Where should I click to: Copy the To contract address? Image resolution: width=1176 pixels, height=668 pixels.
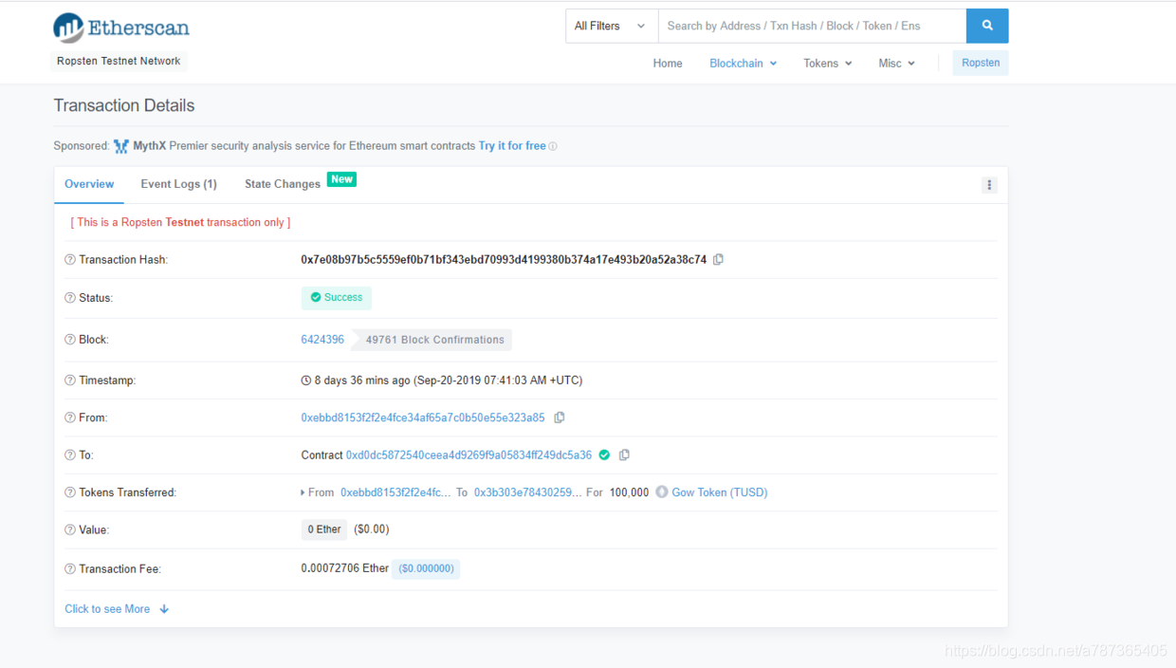(x=624, y=455)
